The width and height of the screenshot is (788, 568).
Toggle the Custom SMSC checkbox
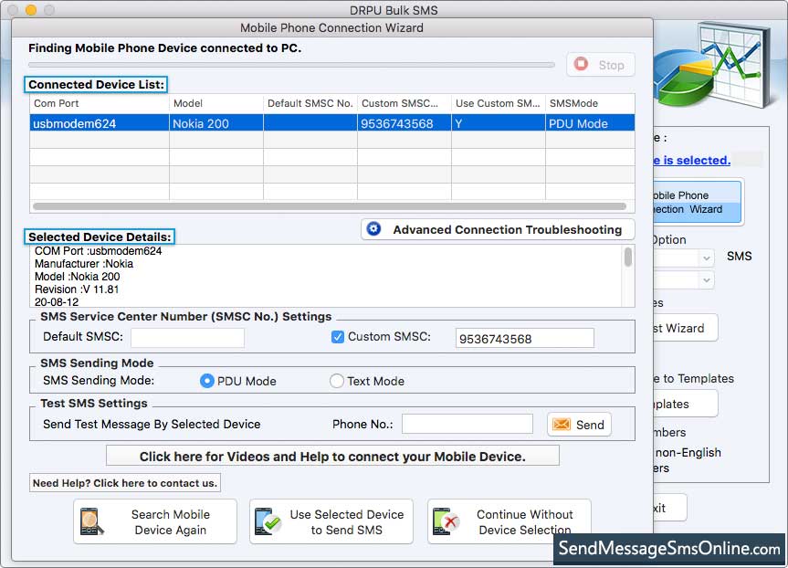338,337
